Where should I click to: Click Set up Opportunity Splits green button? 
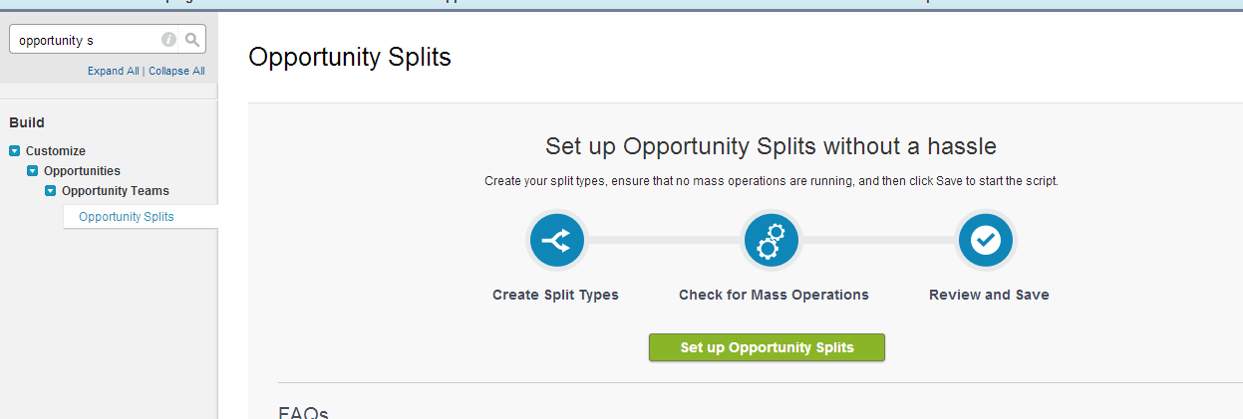[767, 347]
